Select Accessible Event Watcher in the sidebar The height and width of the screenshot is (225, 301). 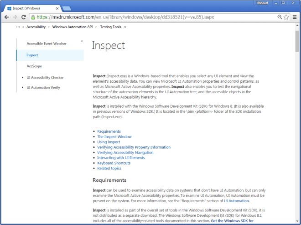click(x=47, y=44)
